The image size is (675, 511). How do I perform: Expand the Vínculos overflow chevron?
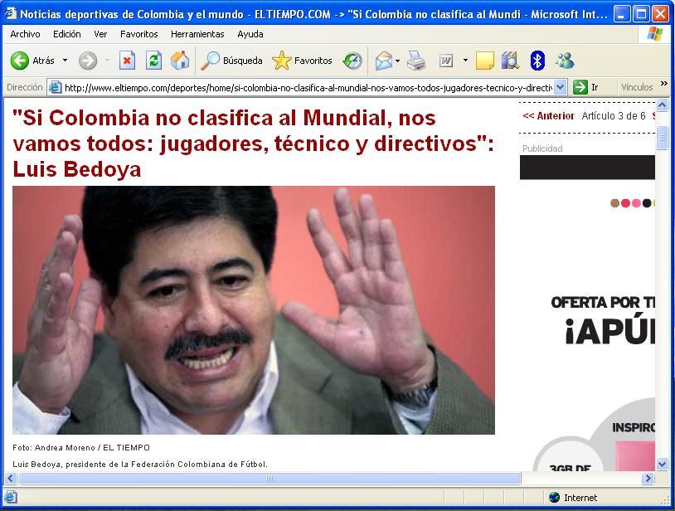click(x=664, y=84)
